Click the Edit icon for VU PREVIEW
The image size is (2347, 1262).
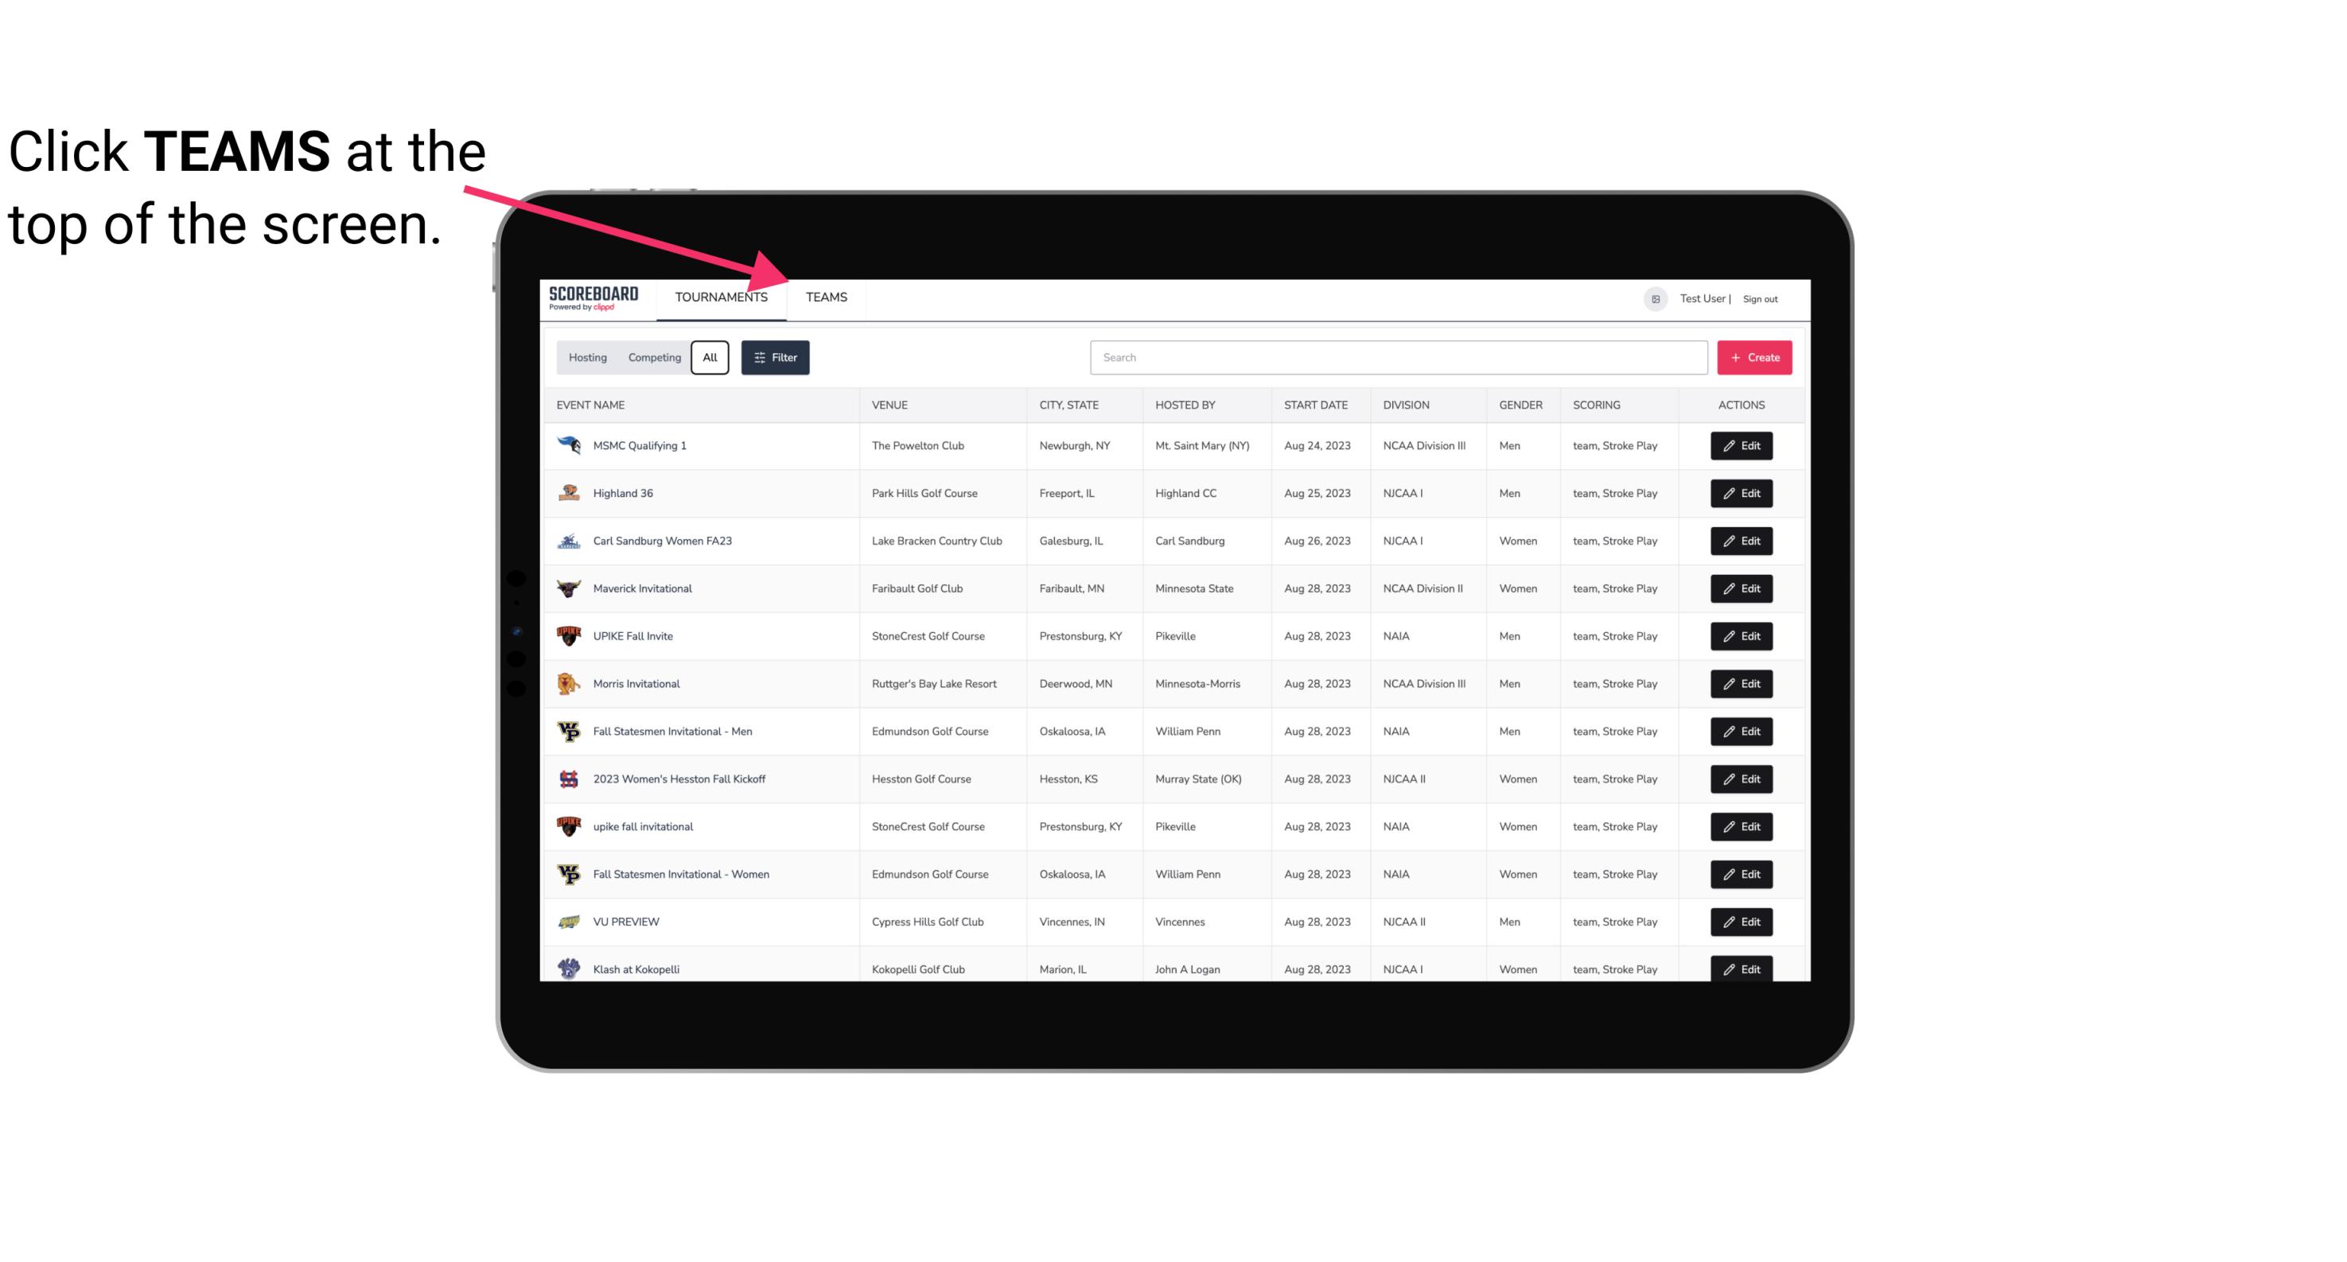pyautogui.click(x=1741, y=920)
